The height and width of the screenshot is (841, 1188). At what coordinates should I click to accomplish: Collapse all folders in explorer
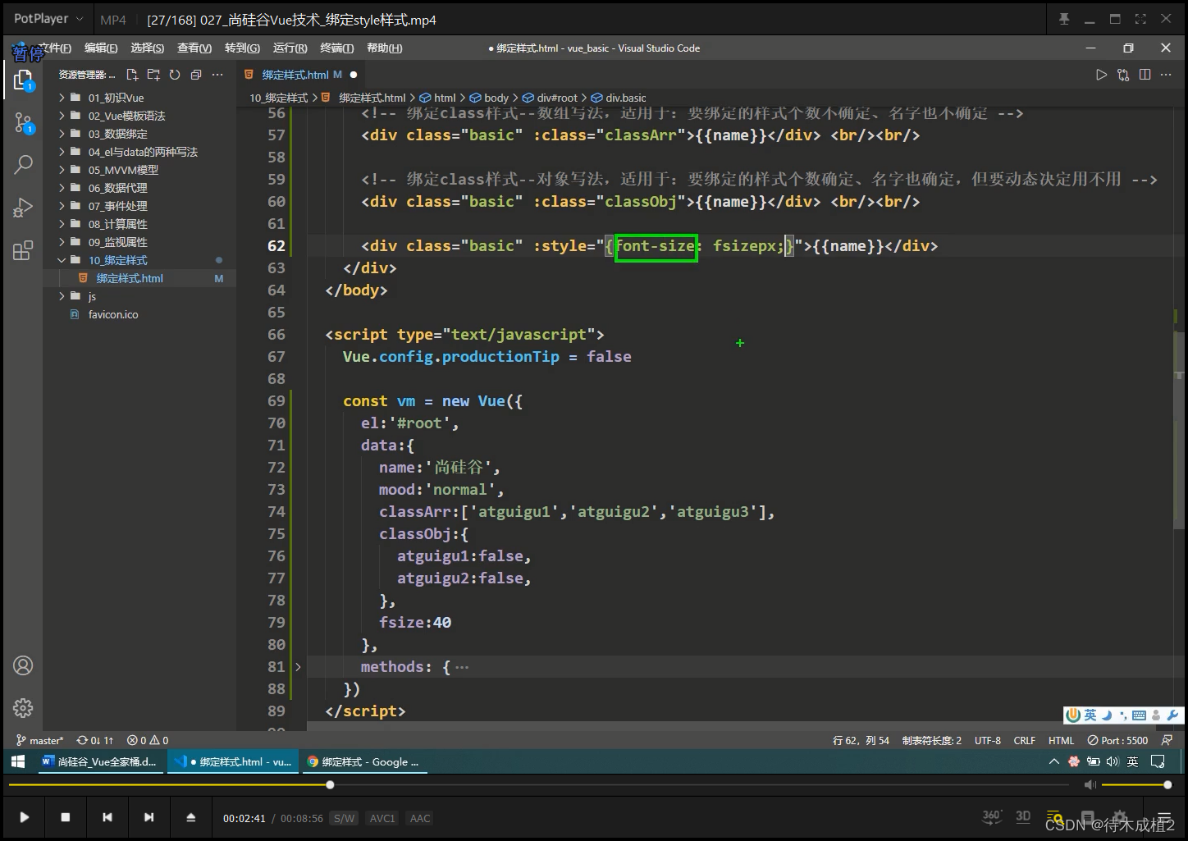click(196, 75)
